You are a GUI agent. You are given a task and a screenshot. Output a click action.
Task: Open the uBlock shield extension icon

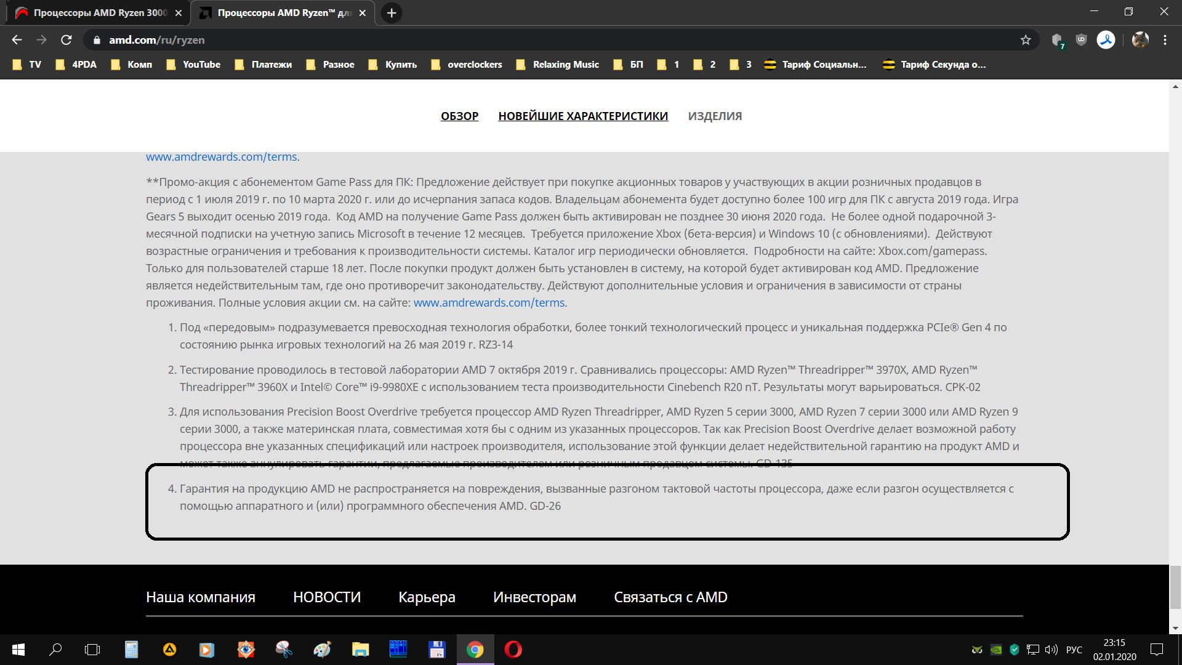(x=1081, y=40)
